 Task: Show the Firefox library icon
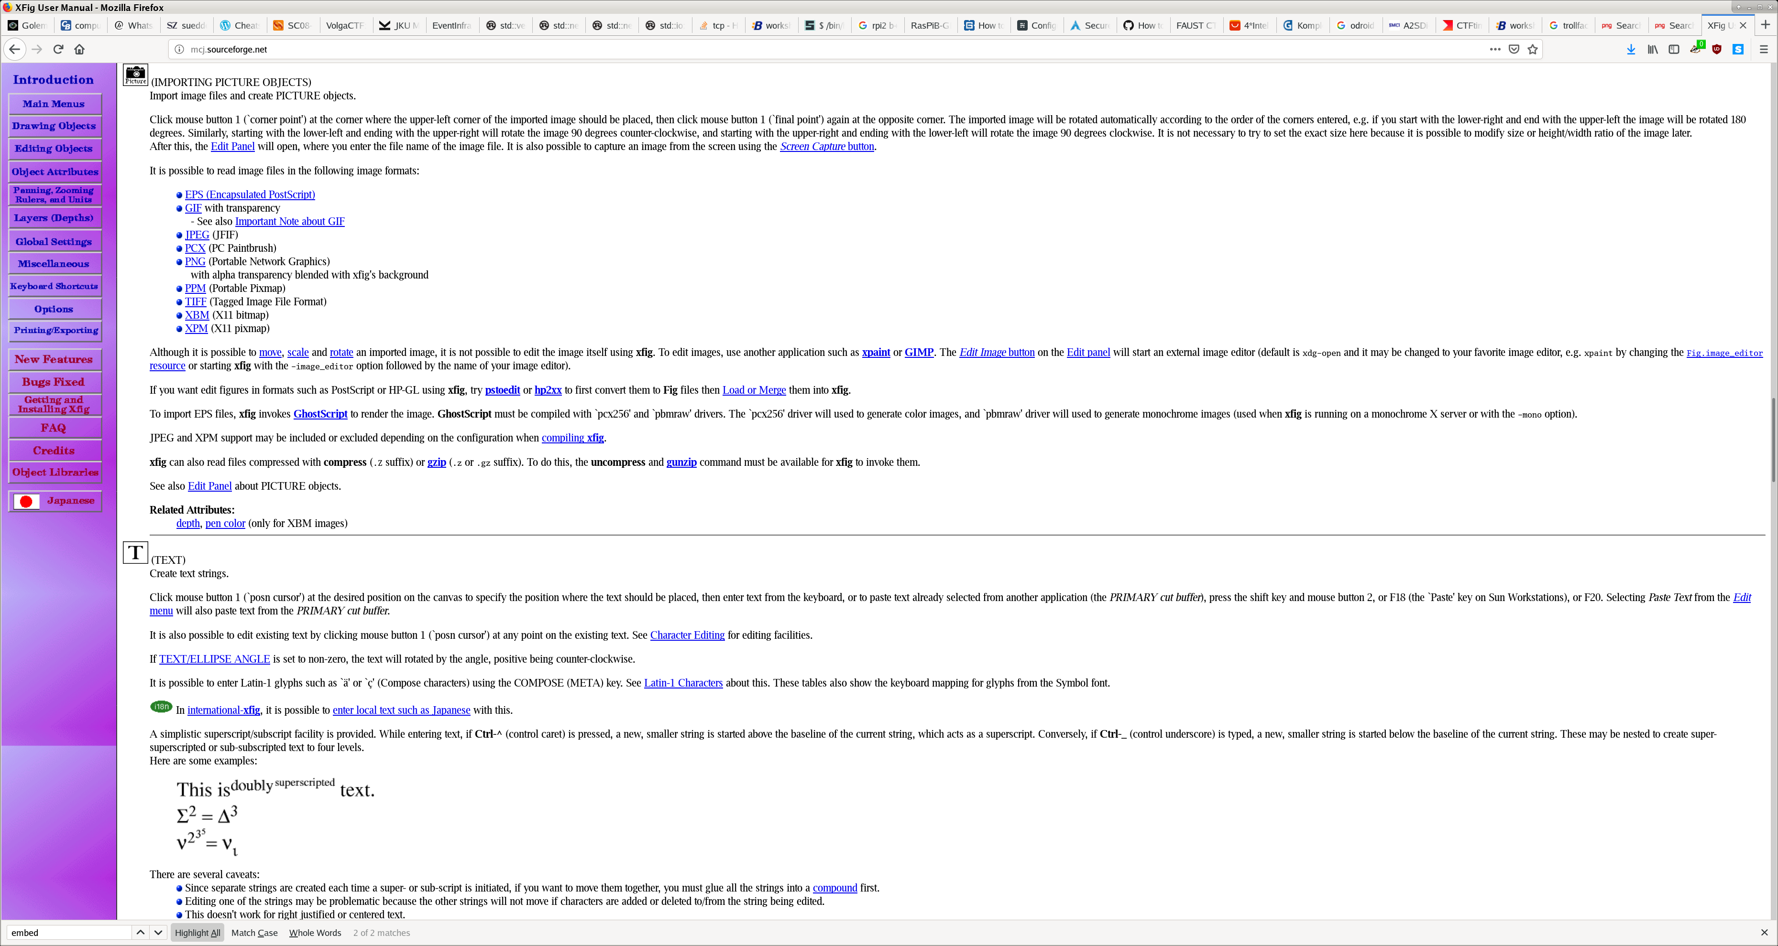[1652, 49]
